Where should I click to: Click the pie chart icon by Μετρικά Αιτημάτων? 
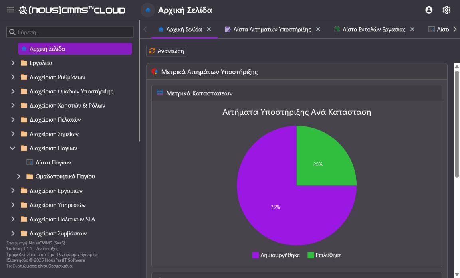(x=155, y=71)
